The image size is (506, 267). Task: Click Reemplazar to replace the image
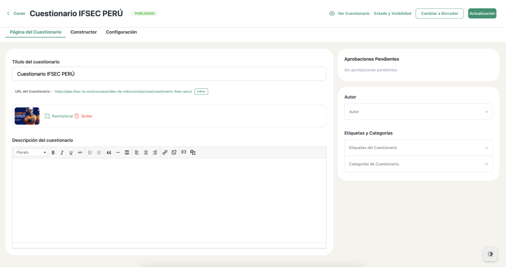click(63, 116)
